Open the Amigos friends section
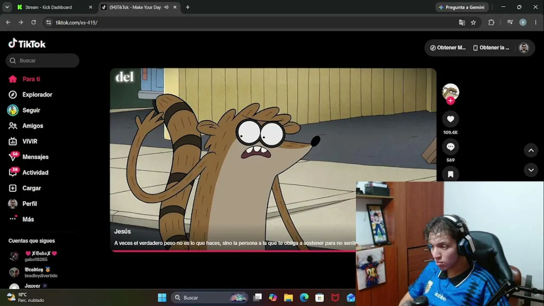This screenshot has height=306, width=544. (x=25, y=126)
